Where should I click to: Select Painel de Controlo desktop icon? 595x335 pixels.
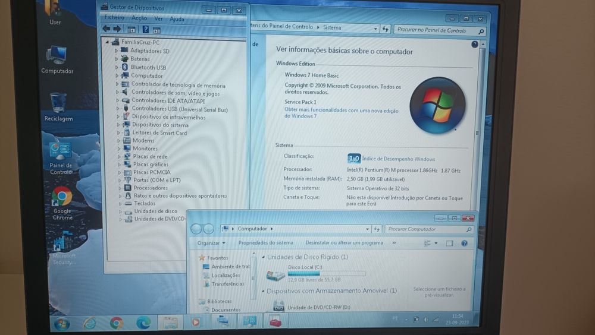(60, 159)
